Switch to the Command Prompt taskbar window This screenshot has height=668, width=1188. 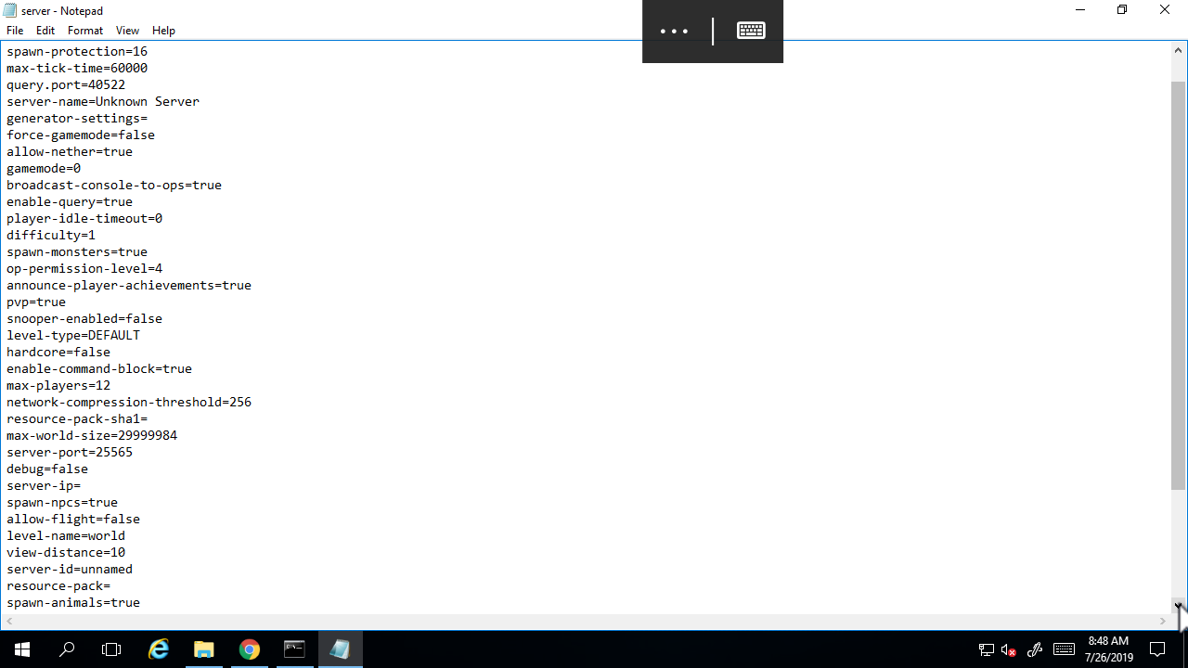pos(294,649)
